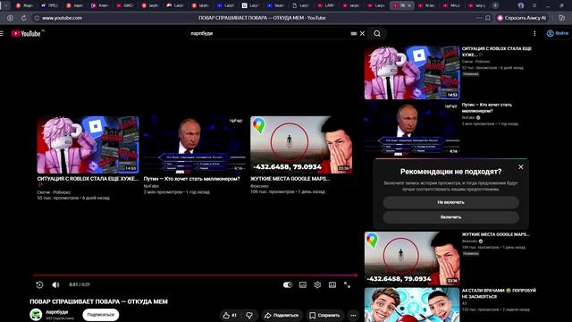This screenshot has height=322, width=572.
Task: Open browser page options three-dot icon in address bar
Action: coord(479,18)
